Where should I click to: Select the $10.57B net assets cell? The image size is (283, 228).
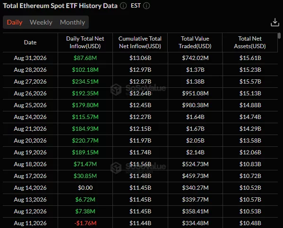click(x=250, y=200)
